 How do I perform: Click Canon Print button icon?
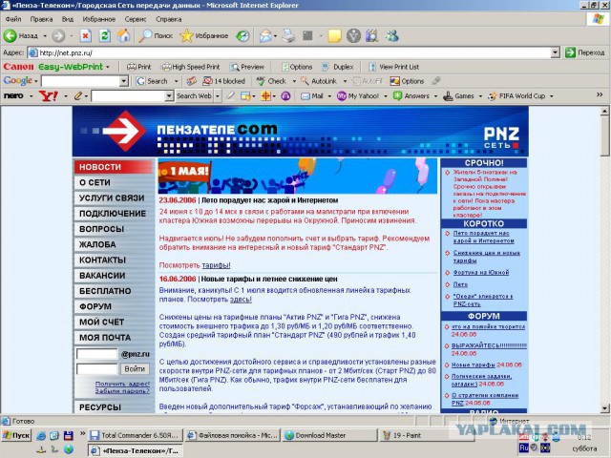click(x=132, y=67)
